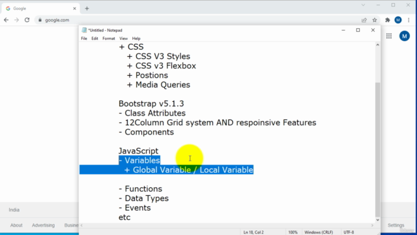
Task: Open the Google Advertising link
Action: coord(43,225)
